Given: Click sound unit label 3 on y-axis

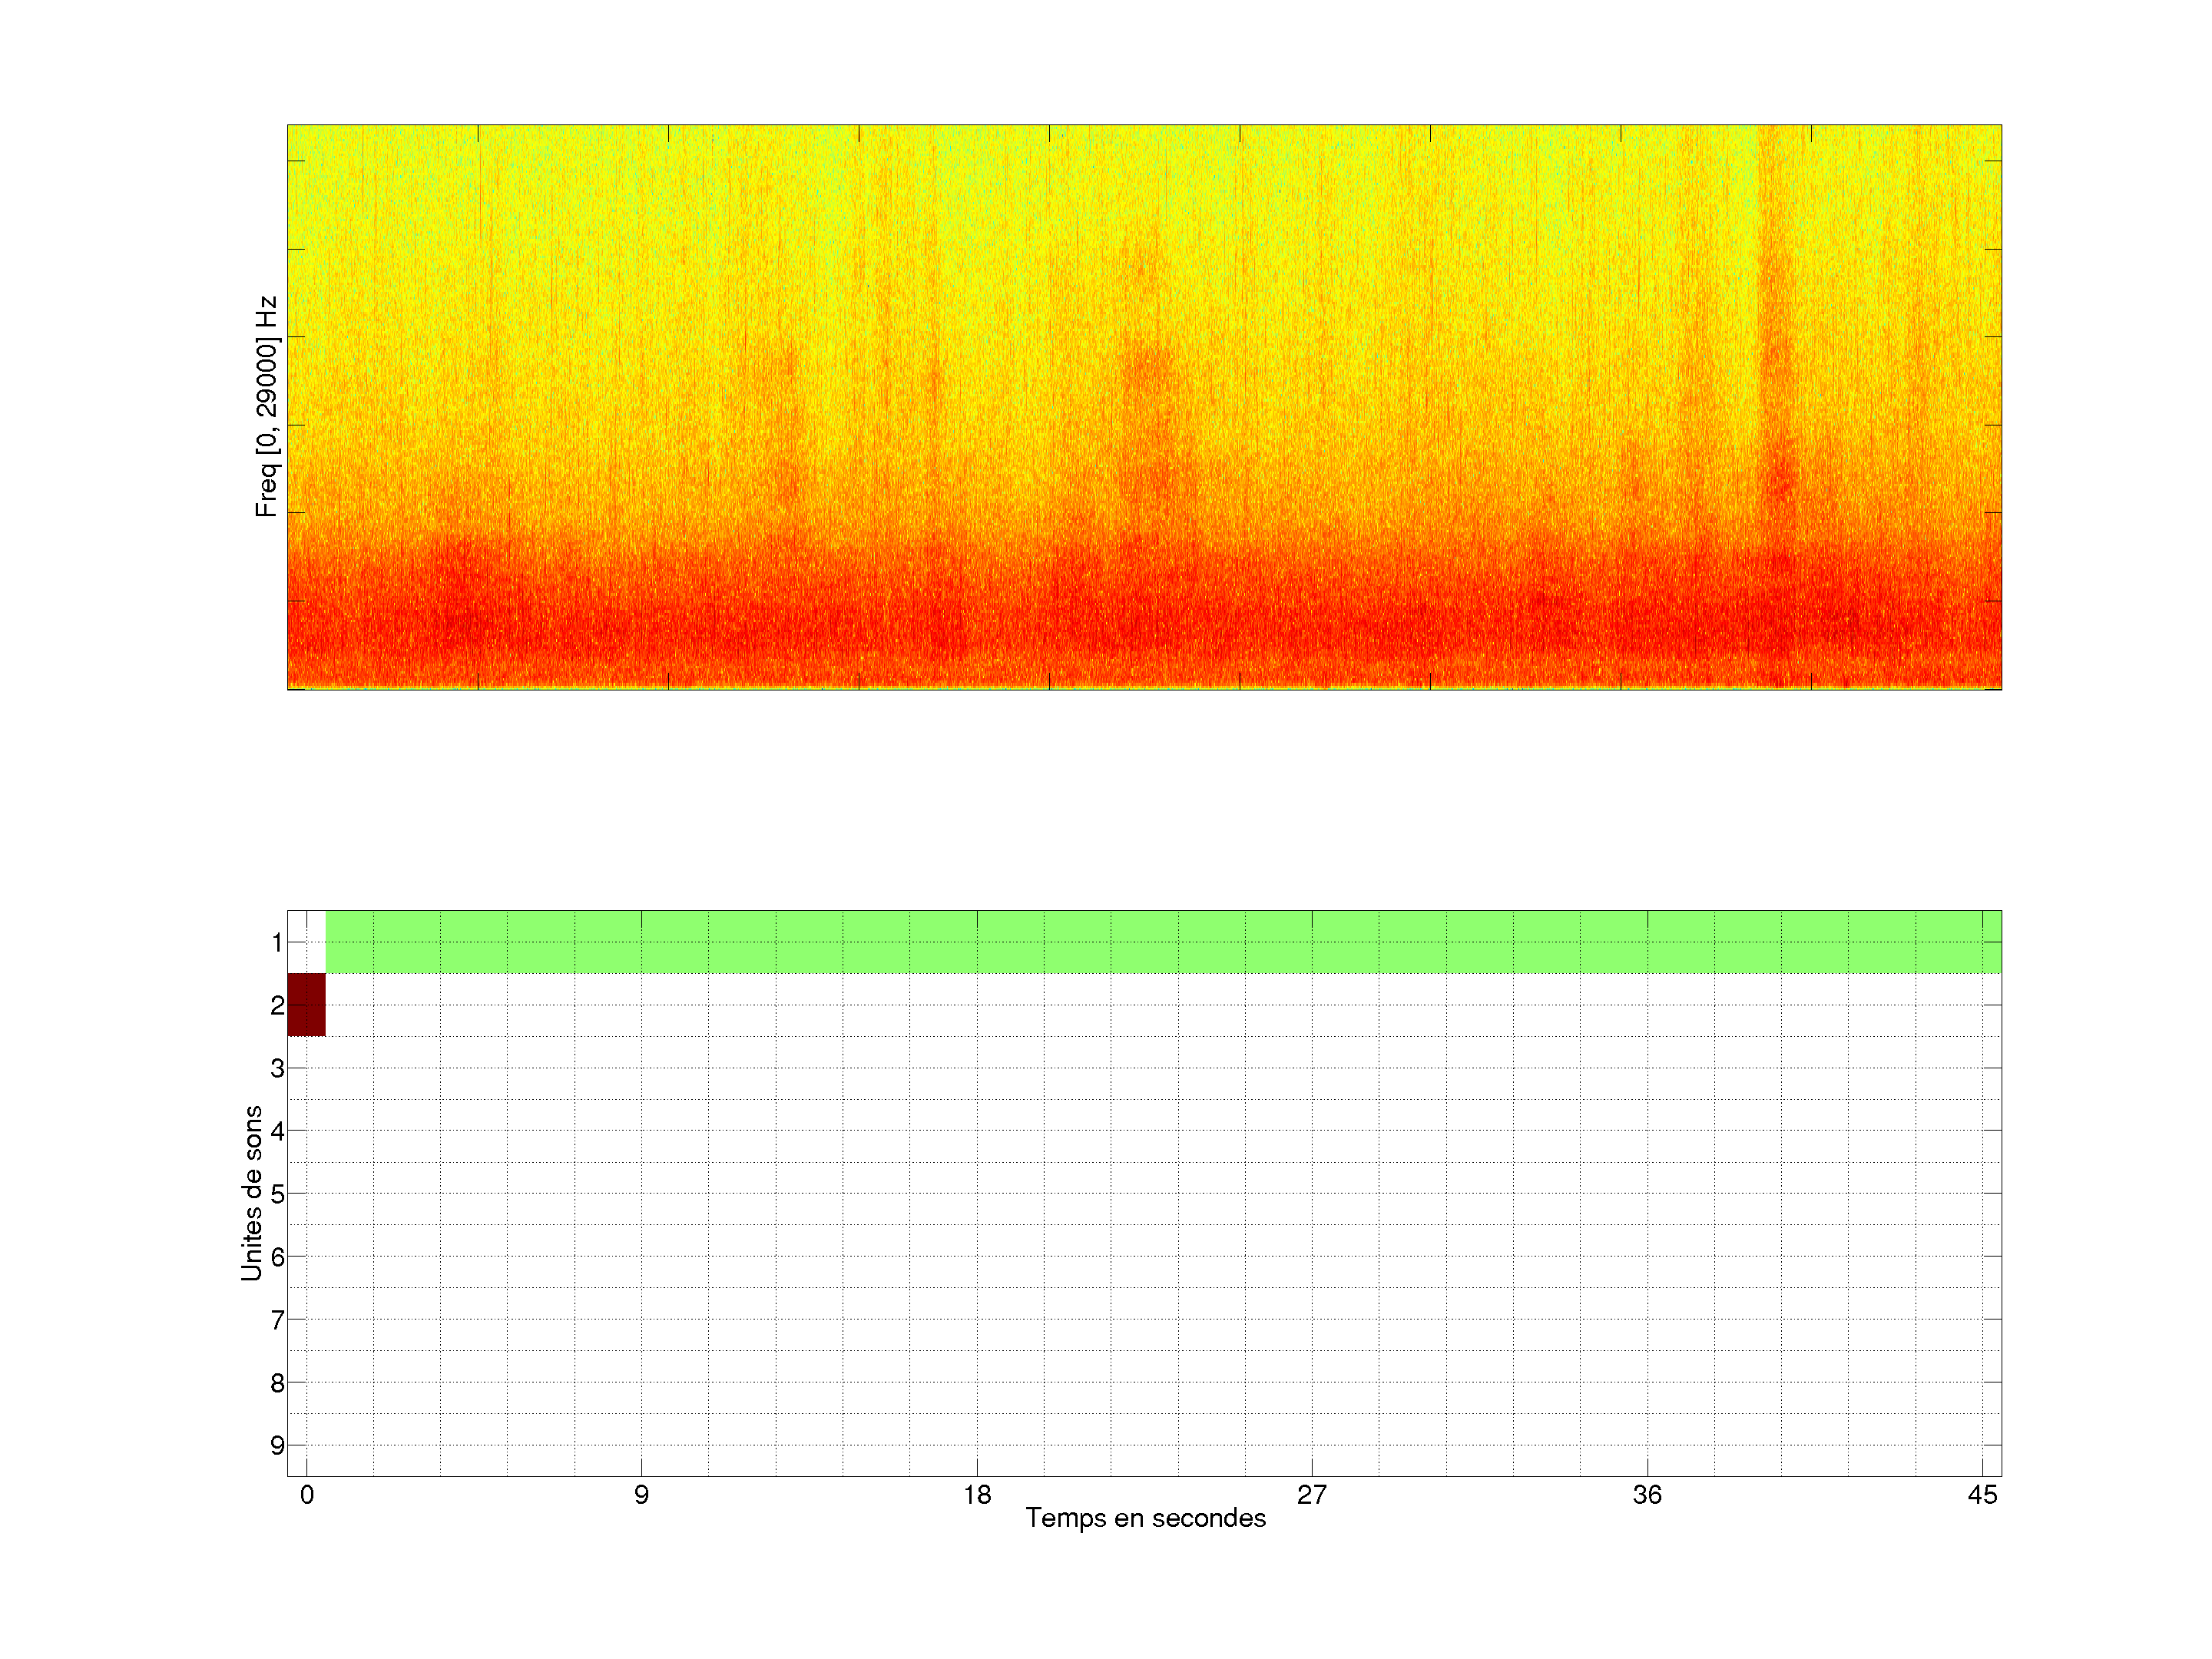Looking at the screenshot, I should (x=277, y=1068).
